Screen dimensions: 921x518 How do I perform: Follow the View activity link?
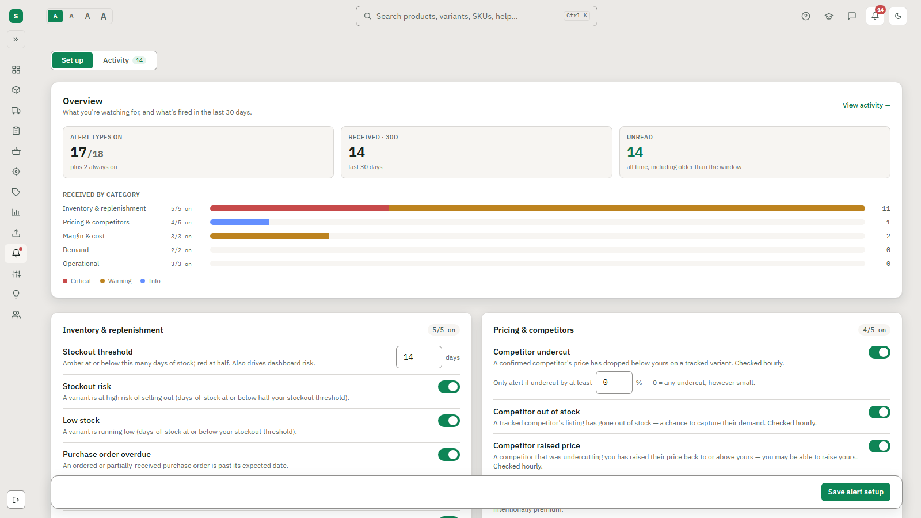(x=866, y=105)
